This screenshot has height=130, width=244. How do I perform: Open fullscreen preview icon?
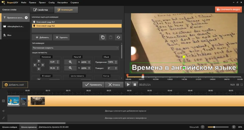[242, 85]
